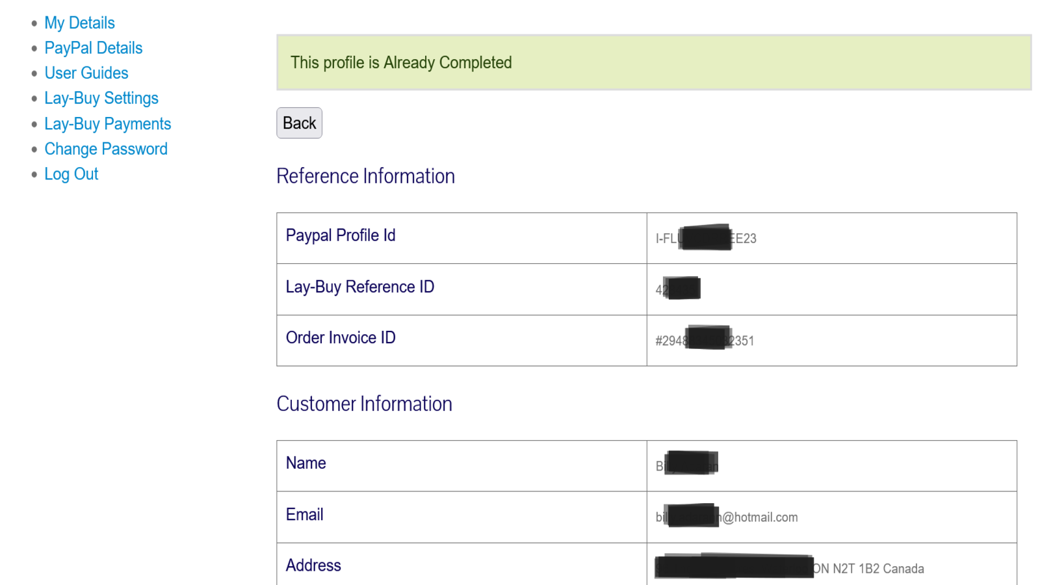1040x585 pixels.
Task: Click the customer Email address
Action: click(726, 517)
